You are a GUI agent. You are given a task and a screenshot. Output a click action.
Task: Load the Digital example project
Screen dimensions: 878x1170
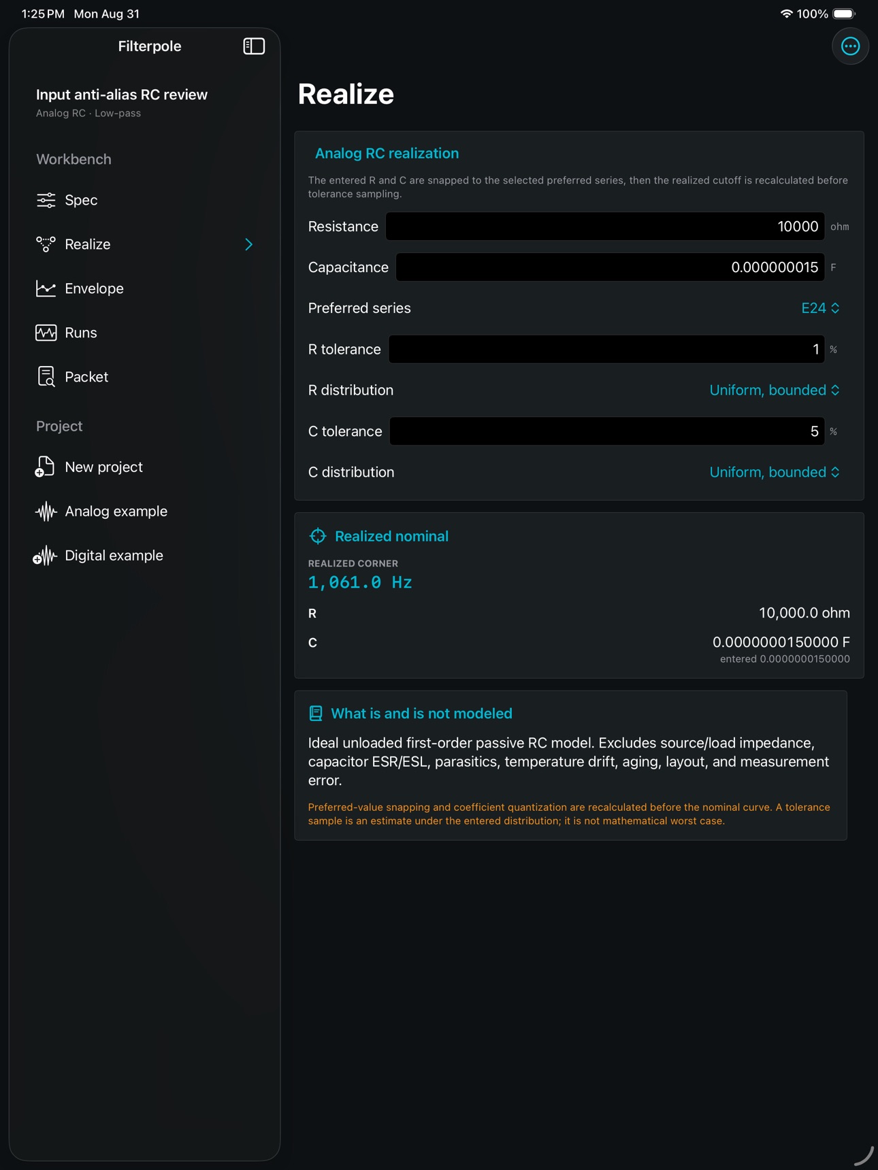[x=145, y=556]
